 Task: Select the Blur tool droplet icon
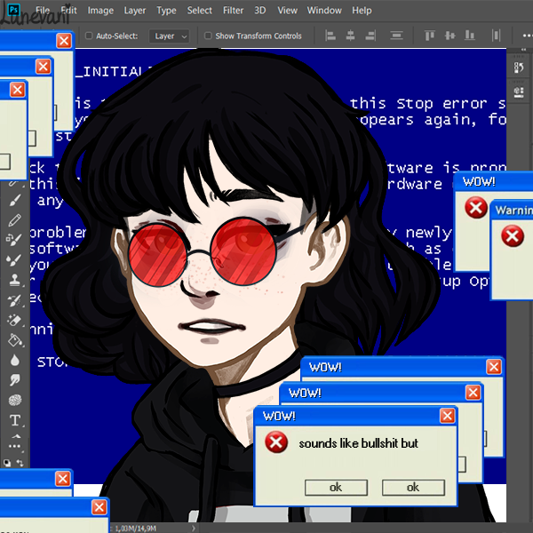(x=14, y=360)
